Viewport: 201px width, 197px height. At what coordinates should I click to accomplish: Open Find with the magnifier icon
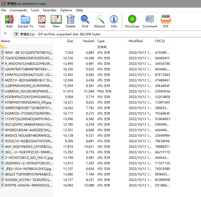tap(85, 19)
